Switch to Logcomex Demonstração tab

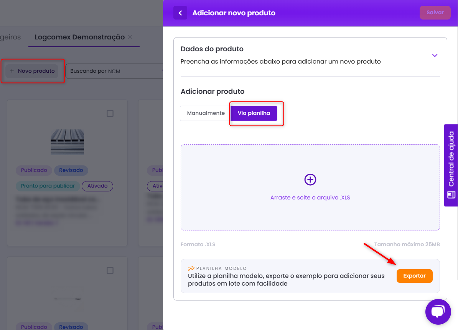coord(79,37)
